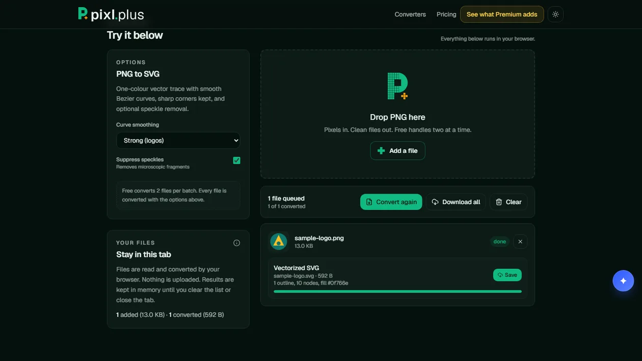Click the '1 outline, 10 nodes, fill #0f766e' text
642x361 pixels.
[311, 283]
